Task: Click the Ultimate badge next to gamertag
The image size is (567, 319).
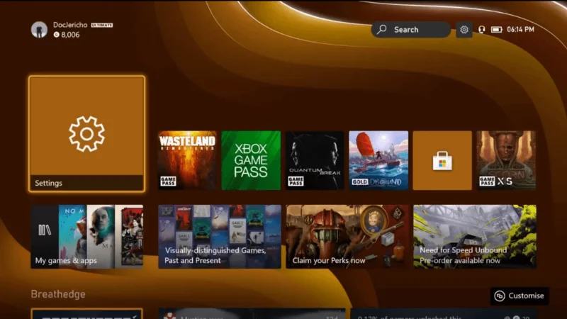Action: 102,25
